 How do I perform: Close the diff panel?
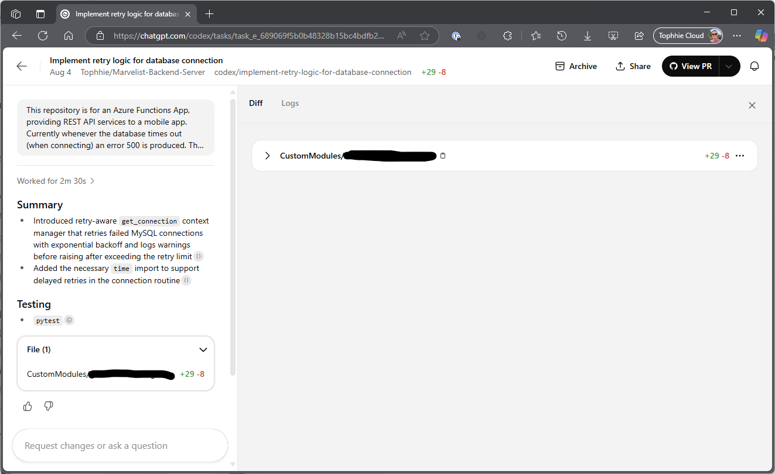coord(752,105)
